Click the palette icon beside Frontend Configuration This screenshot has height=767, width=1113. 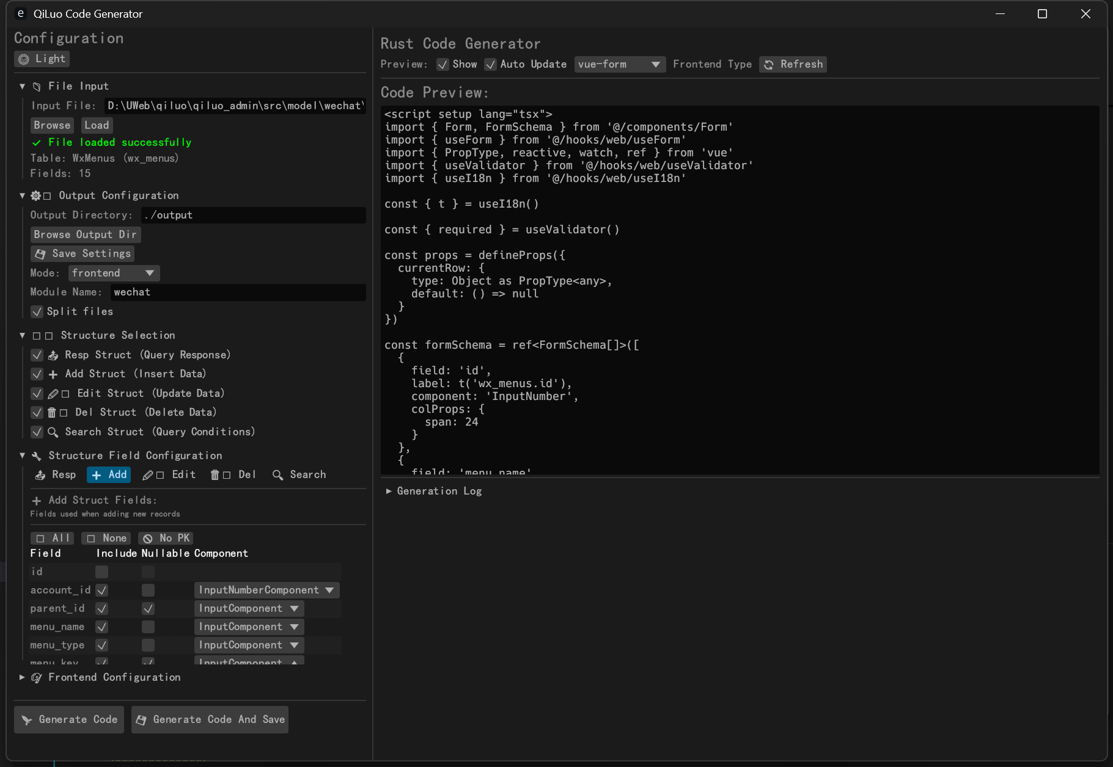[37, 678]
